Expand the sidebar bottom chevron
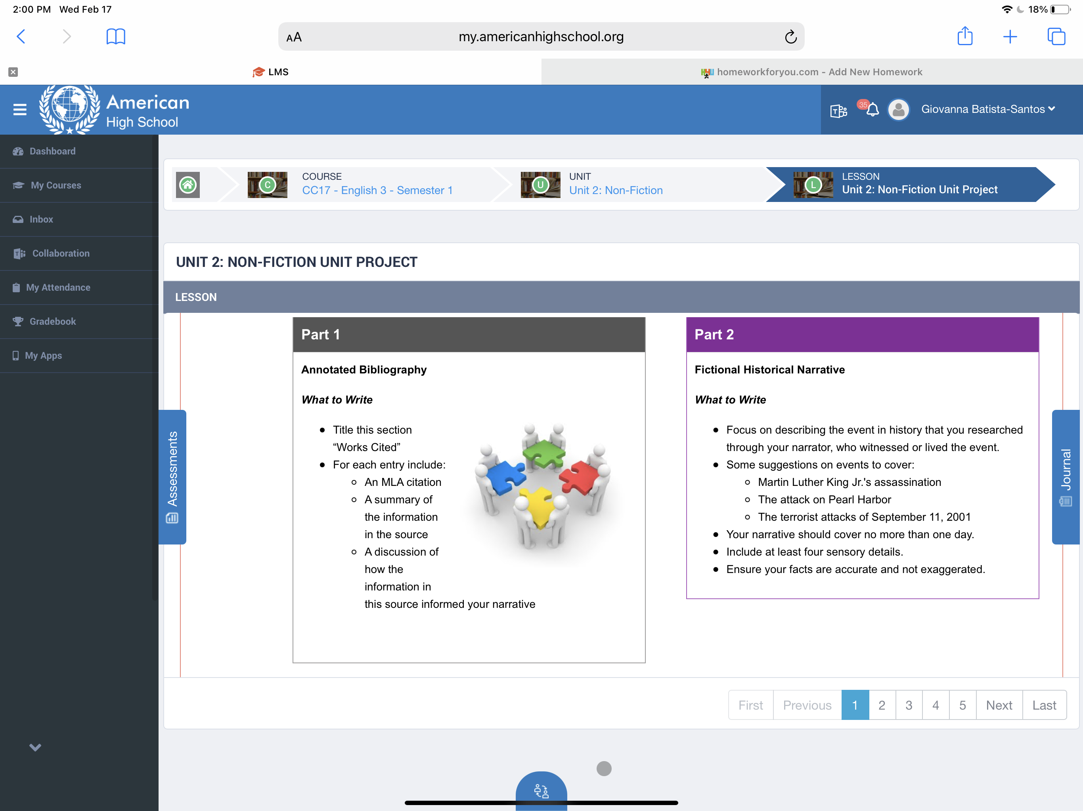This screenshot has width=1083, height=811. pos(35,747)
